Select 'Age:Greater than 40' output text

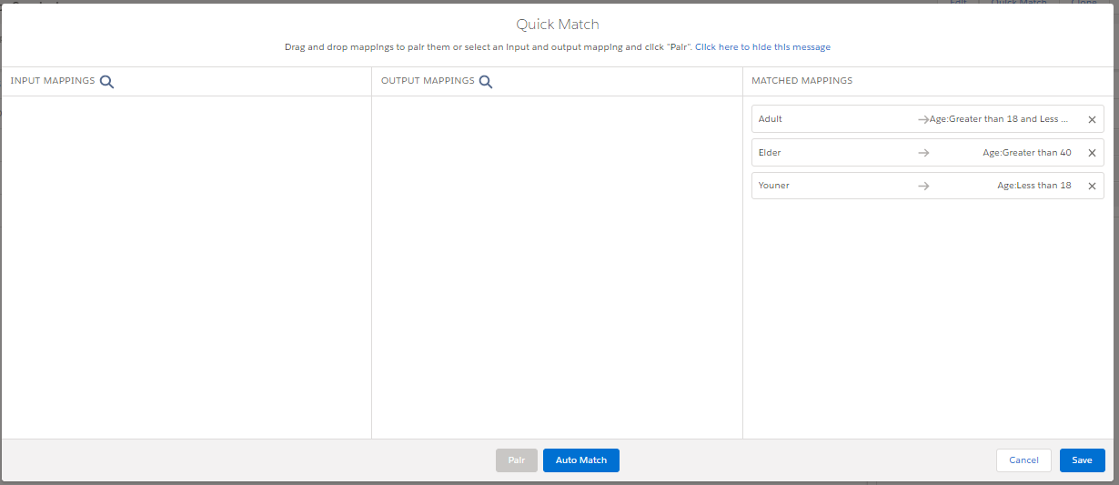click(x=1027, y=153)
